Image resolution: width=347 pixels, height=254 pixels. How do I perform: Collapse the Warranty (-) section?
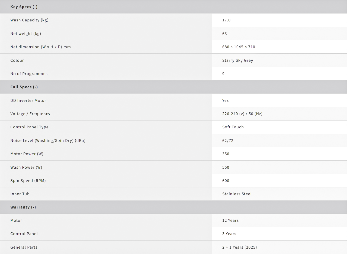click(x=23, y=207)
